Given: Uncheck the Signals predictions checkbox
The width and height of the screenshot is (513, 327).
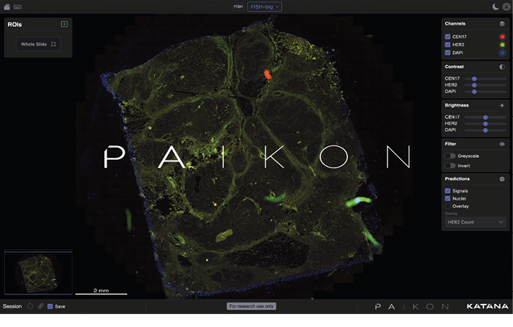Looking at the screenshot, I should click(447, 191).
